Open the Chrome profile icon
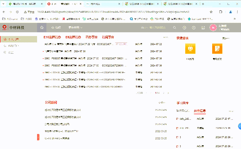Image resolution: width=241 pixels, height=149 pixels. (x=231, y=12)
